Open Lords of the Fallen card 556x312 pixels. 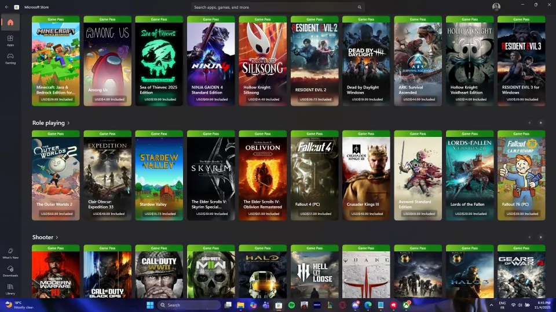[x=470, y=175]
